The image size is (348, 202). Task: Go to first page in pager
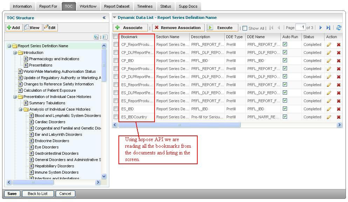[271, 28]
